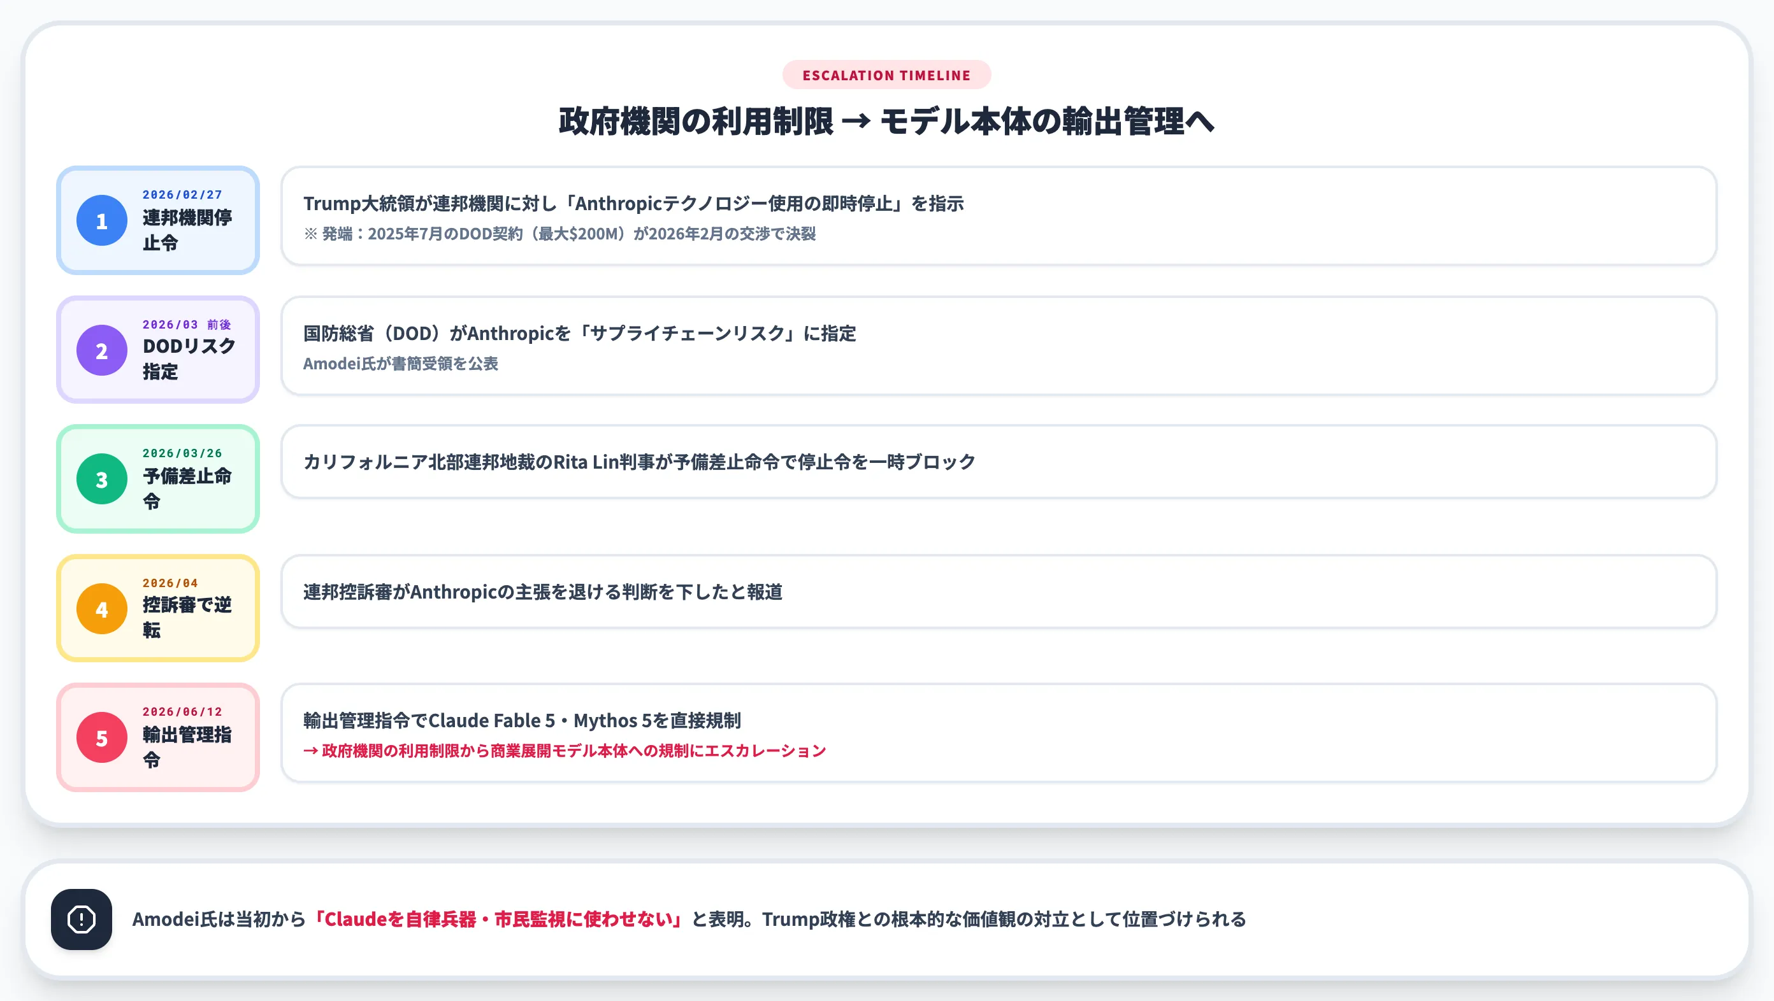
Task: Click the Trump大統領が連邦機関に対し description line
Action: point(633,204)
